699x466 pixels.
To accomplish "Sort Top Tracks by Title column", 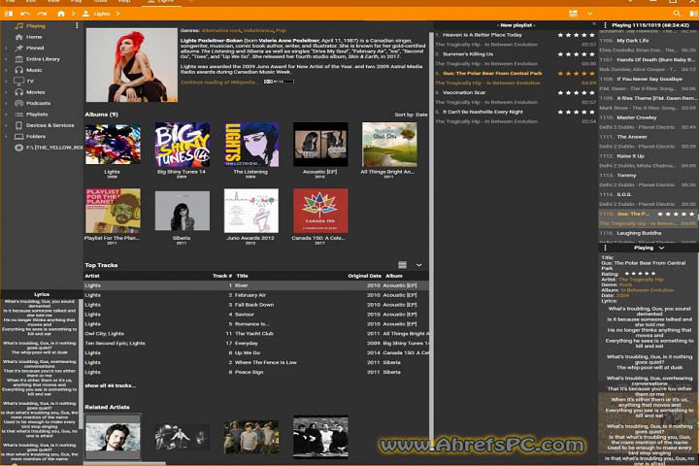I will tap(242, 276).
